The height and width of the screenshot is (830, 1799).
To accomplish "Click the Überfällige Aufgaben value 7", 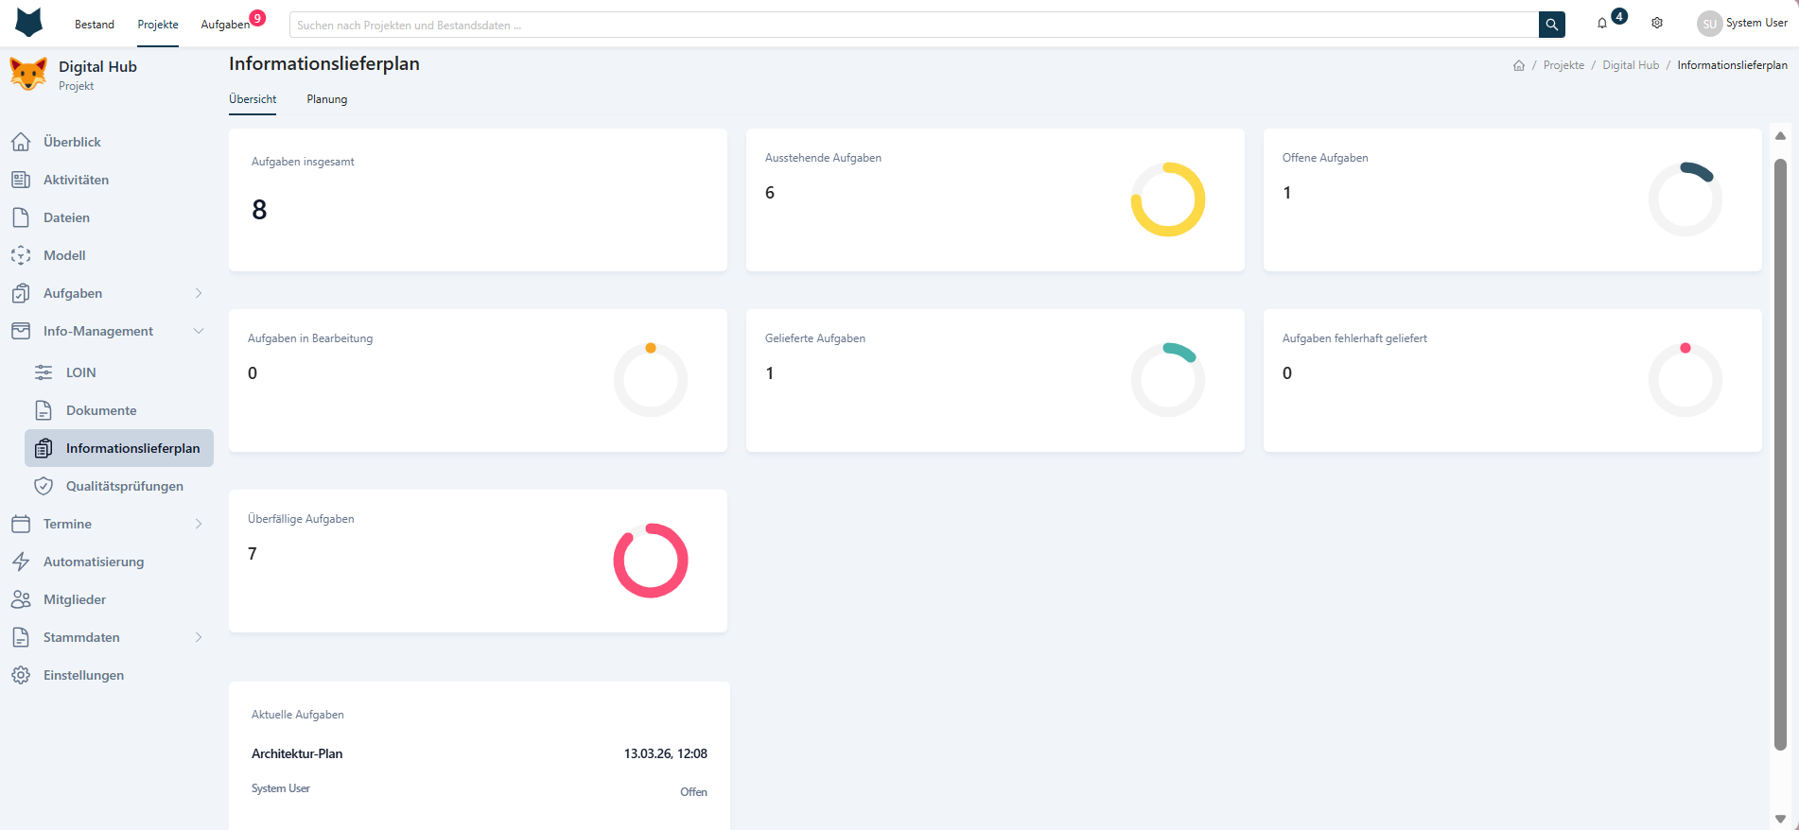I will click(253, 554).
